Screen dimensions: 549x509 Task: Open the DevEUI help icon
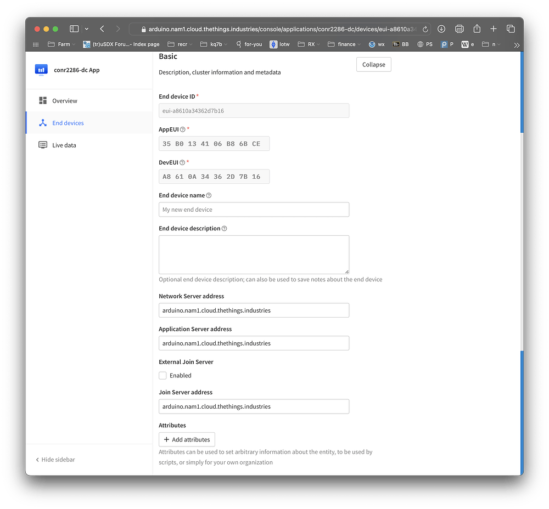point(182,162)
